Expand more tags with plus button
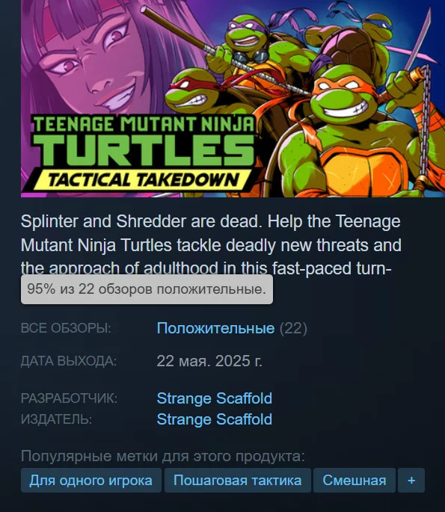The height and width of the screenshot is (512, 445). pos(411,481)
